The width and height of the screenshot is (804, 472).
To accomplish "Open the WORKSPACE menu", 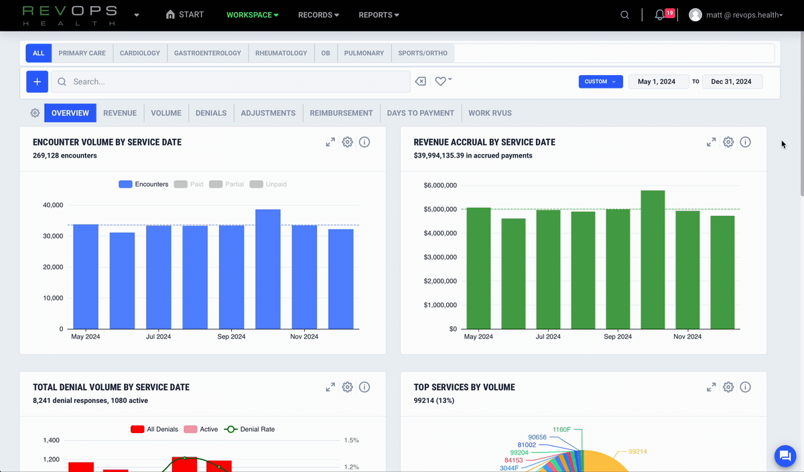I will pos(253,15).
